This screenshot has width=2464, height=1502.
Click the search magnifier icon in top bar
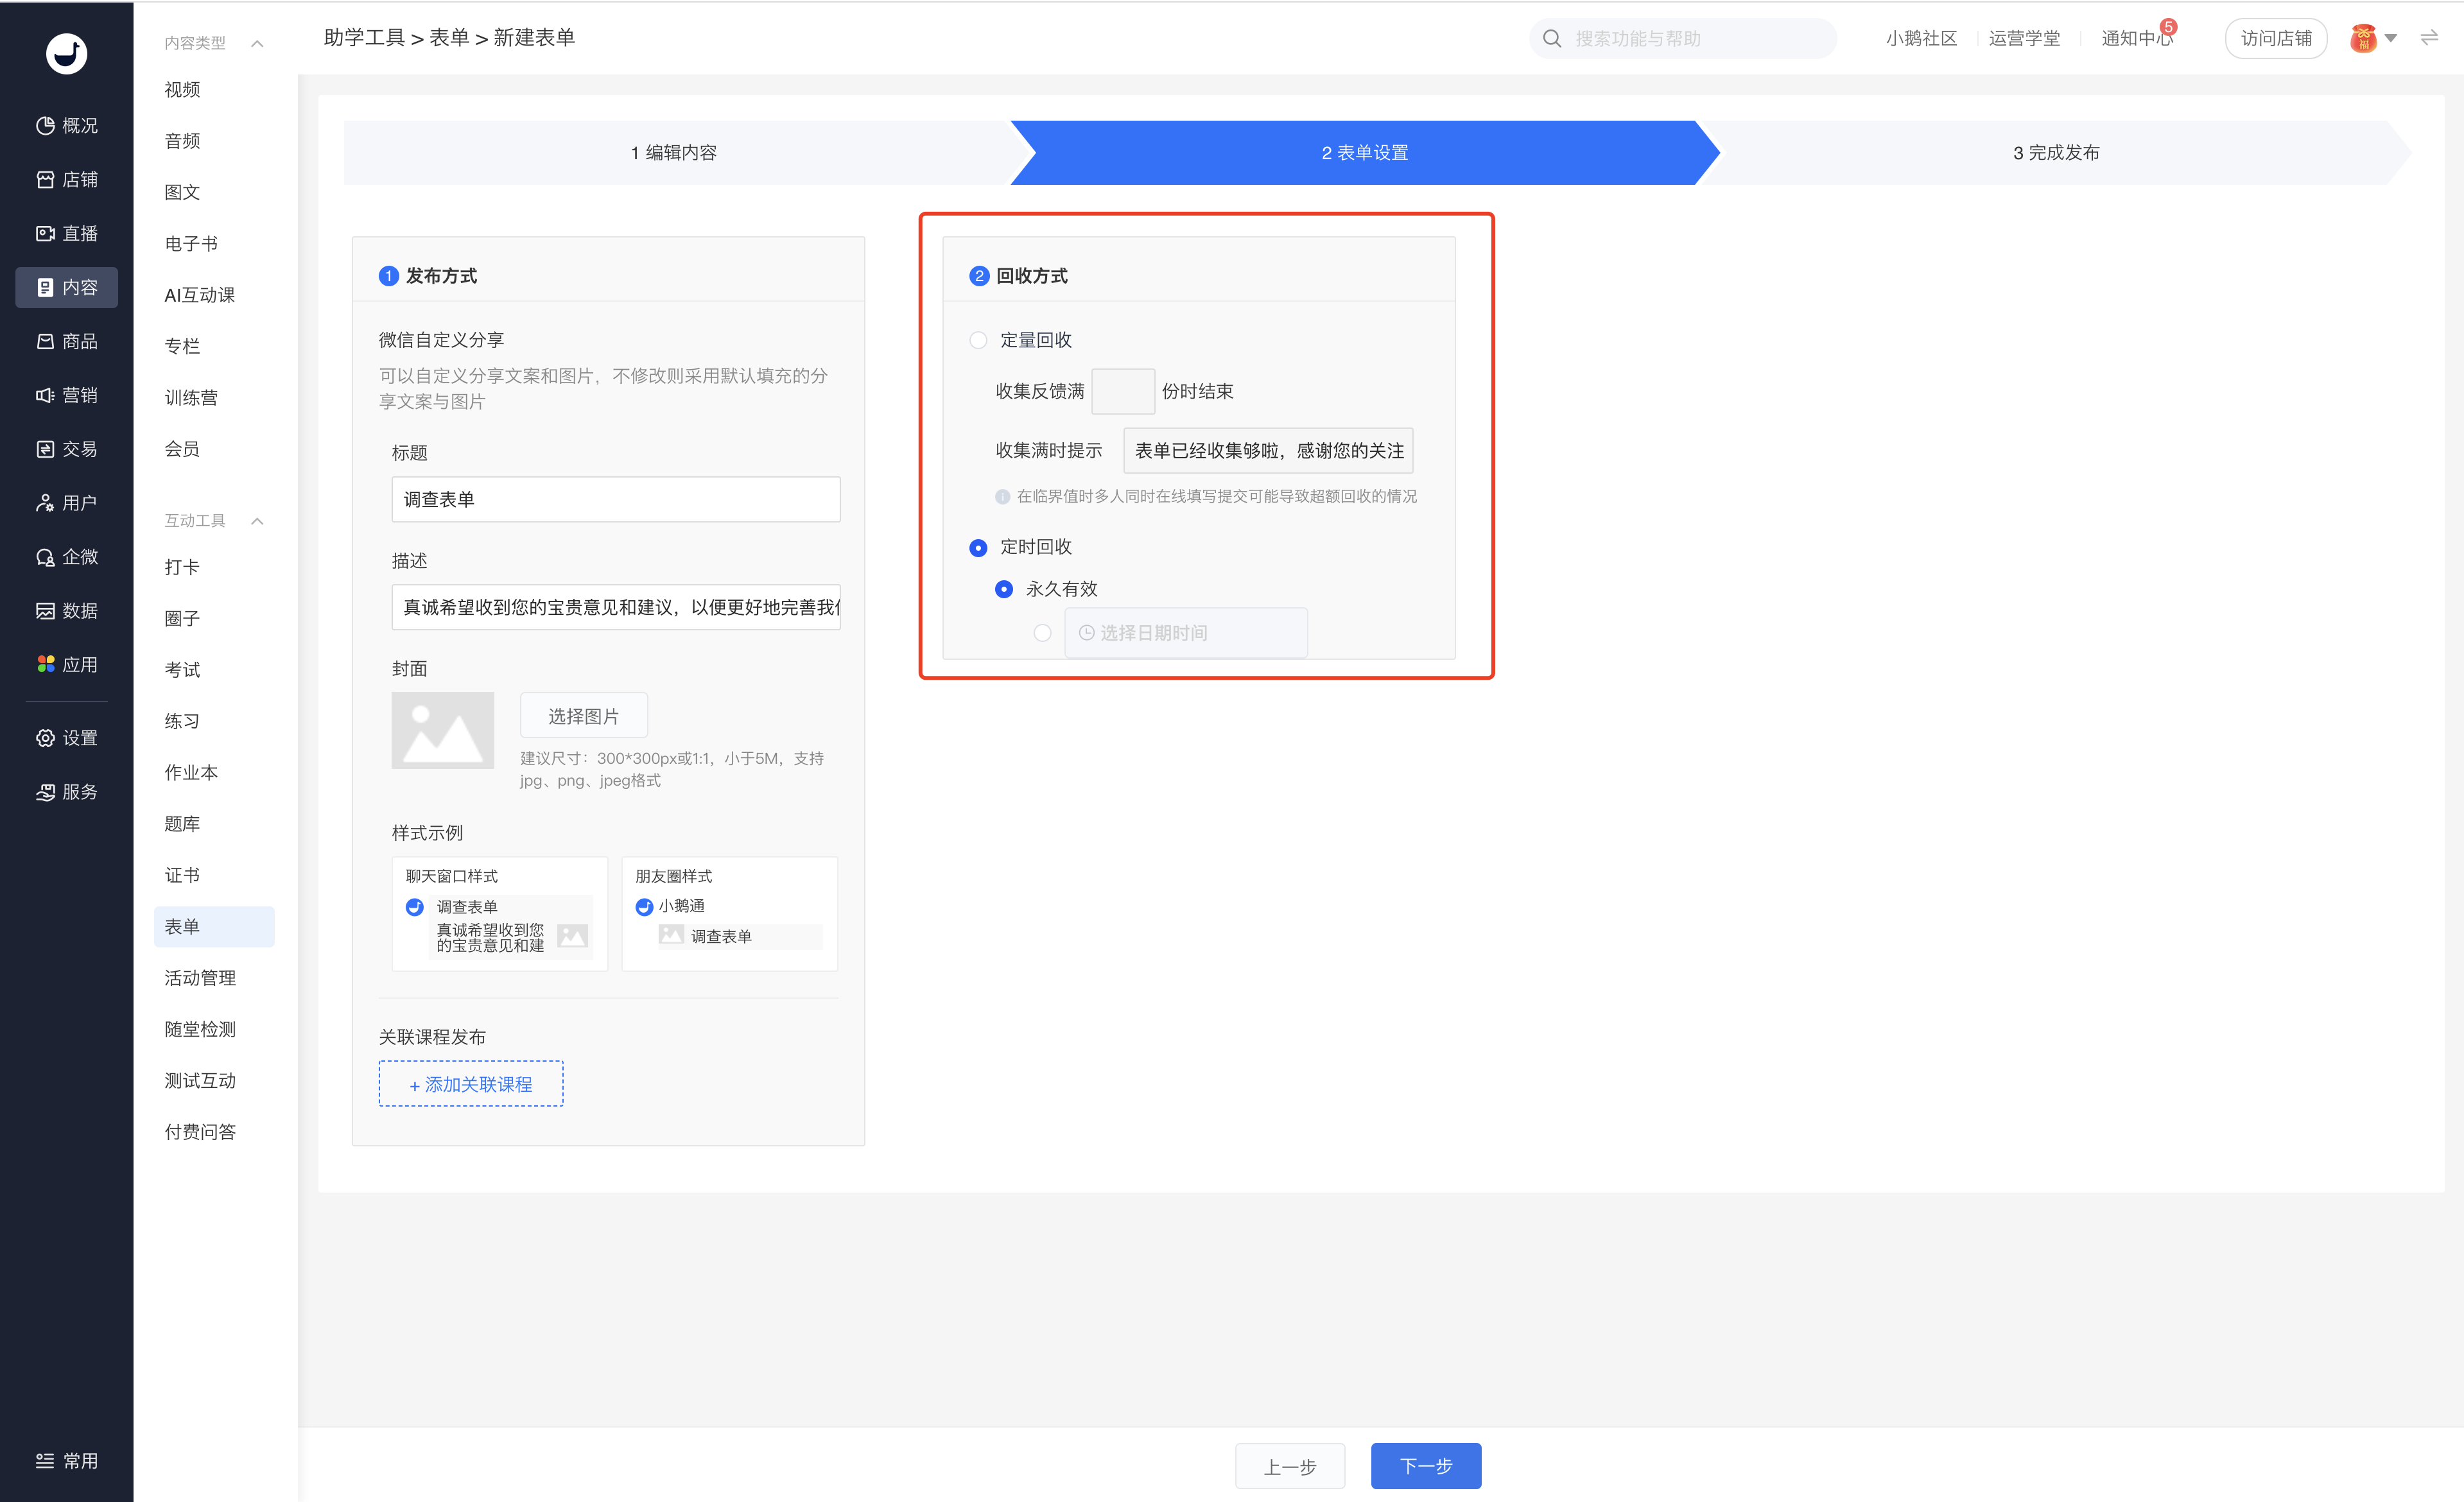click(1551, 39)
